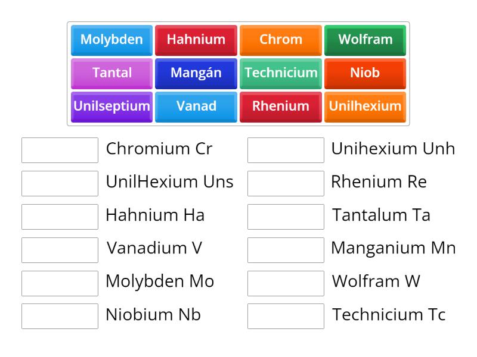Click the orange-red Niob tile
477x357 pixels.
[366, 73]
